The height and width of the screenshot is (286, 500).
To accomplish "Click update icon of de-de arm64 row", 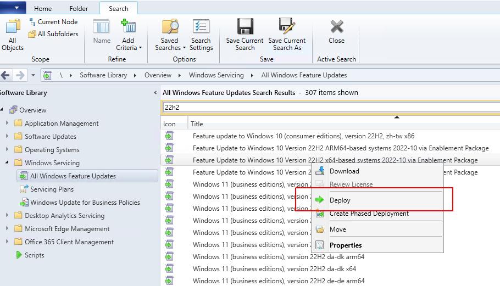I will tap(169, 281).
